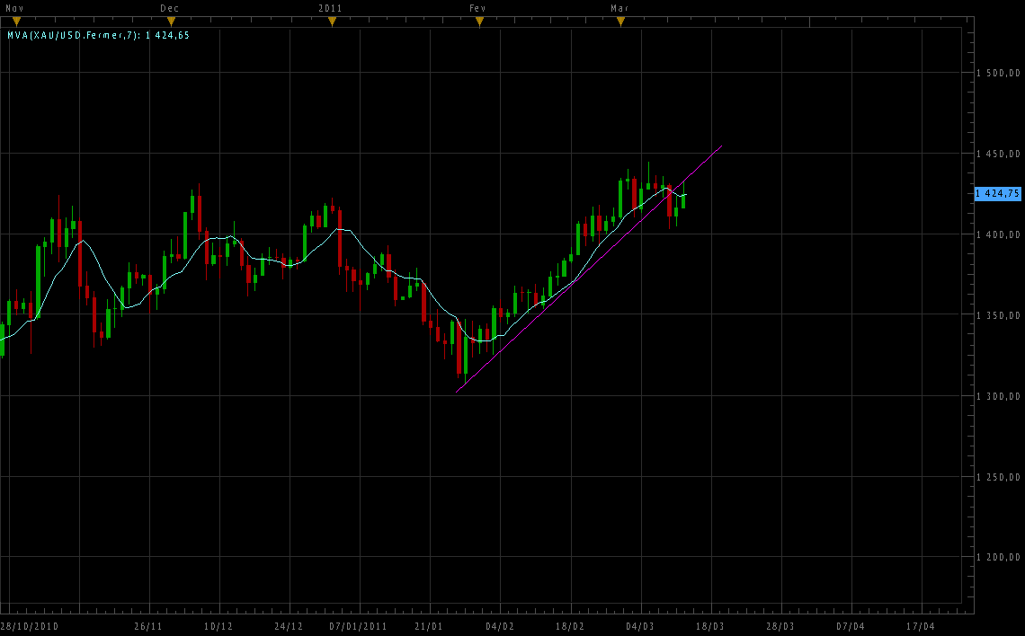Click the 17/04 date axis label
The height and width of the screenshot is (636, 1025).
tap(921, 626)
